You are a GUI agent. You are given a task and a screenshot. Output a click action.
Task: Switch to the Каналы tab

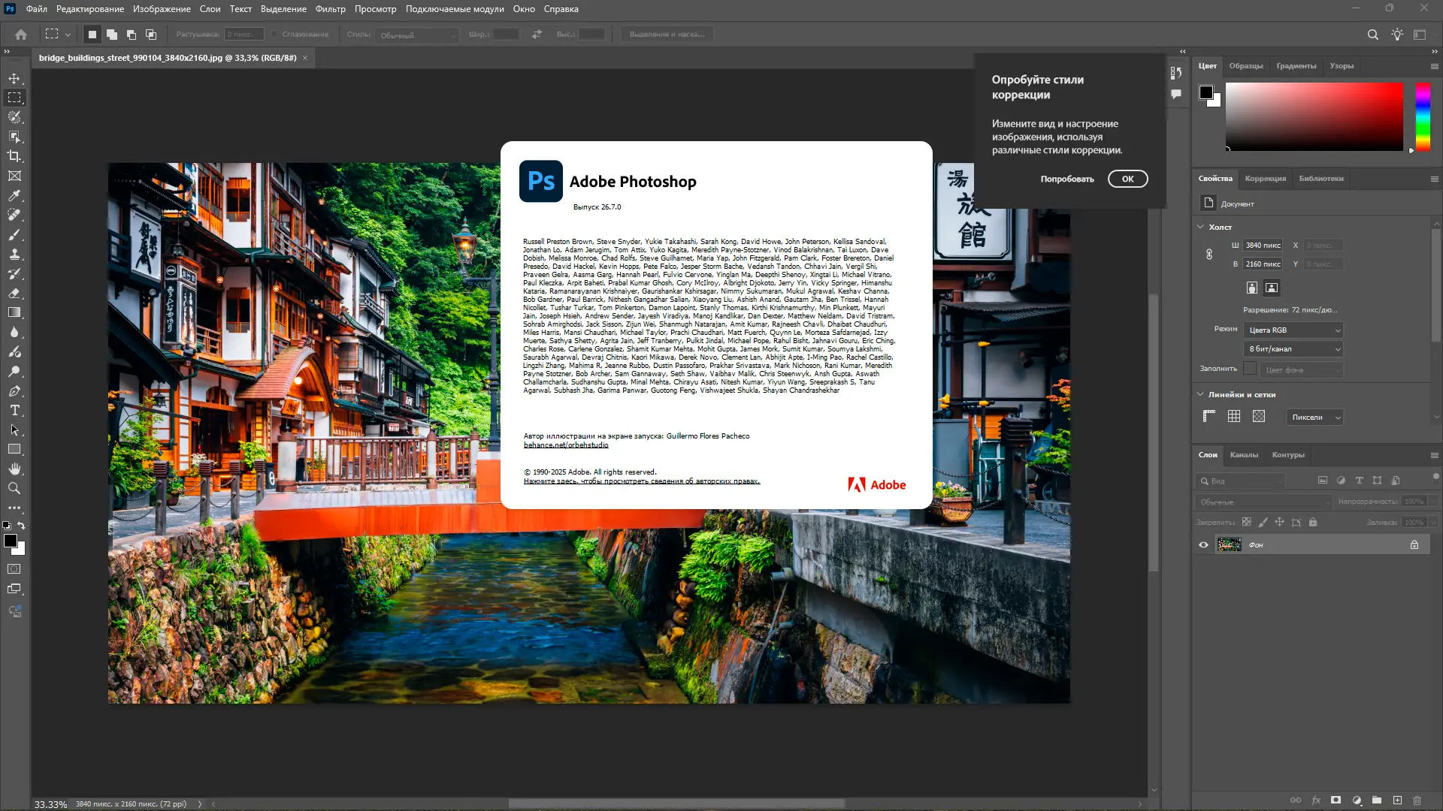click(x=1244, y=454)
